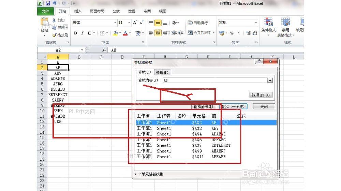Viewport: 341px width, 191px height.
Task: Open Conditional Formatting 条件格式
Action: click(x=268, y=27)
